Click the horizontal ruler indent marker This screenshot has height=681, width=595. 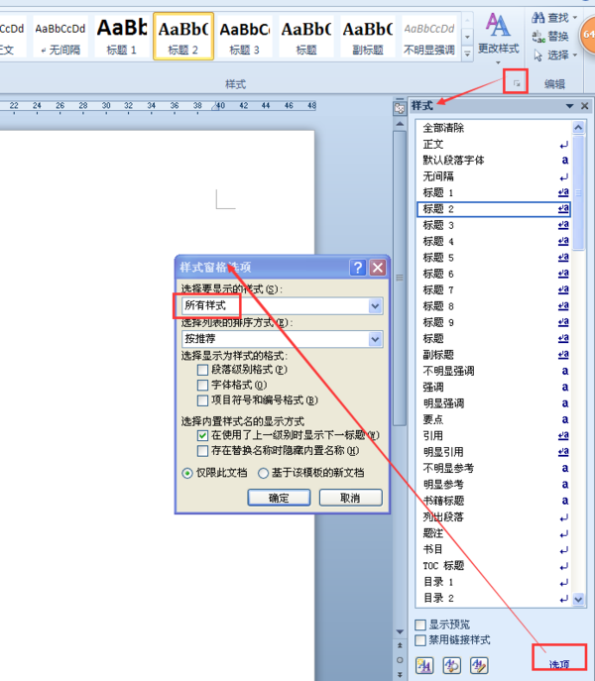click(x=215, y=105)
